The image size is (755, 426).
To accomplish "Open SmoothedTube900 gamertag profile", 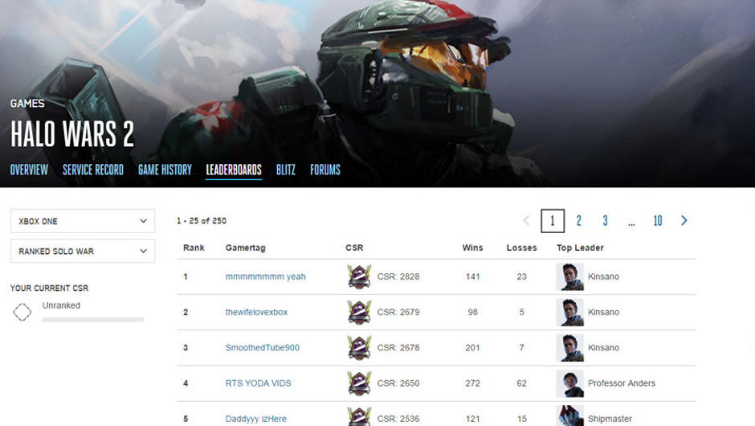I will click(263, 347).
